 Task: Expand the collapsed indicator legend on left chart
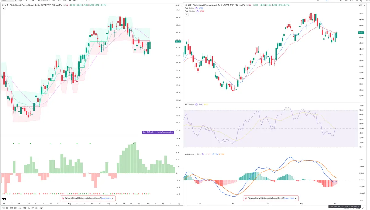[3, 8]
